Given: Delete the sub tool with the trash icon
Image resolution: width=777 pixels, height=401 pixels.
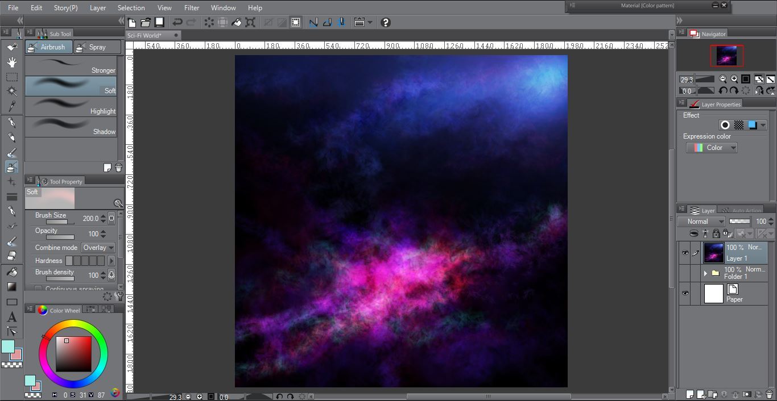Looking at the screenshot, I should click(118, 168).
